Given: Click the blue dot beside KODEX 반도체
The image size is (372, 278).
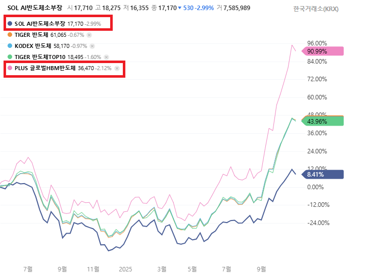Looking at the screenshot, I should [10, 46].
